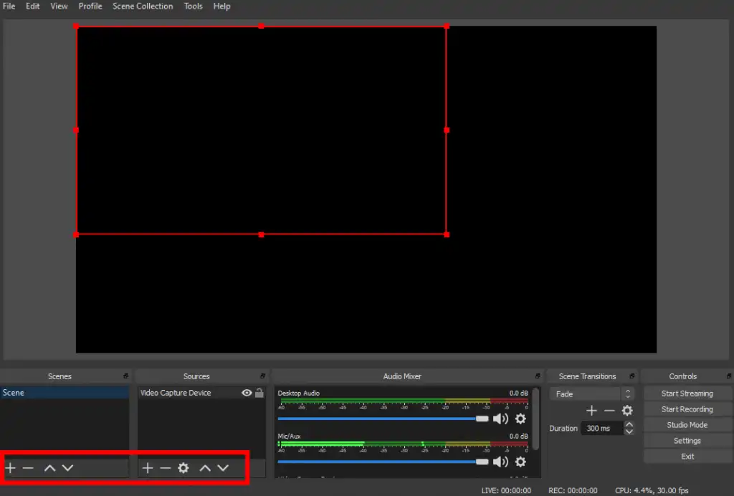
Task: Mute Desktop Audio speaker icon
Action: tap(500, 419)
